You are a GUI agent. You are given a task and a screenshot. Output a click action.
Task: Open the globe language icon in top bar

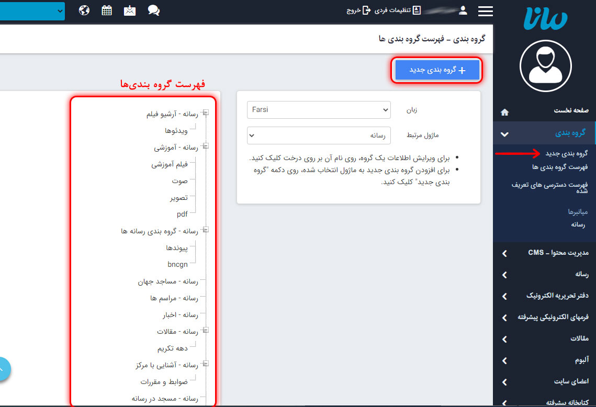[x=84, y=10]
